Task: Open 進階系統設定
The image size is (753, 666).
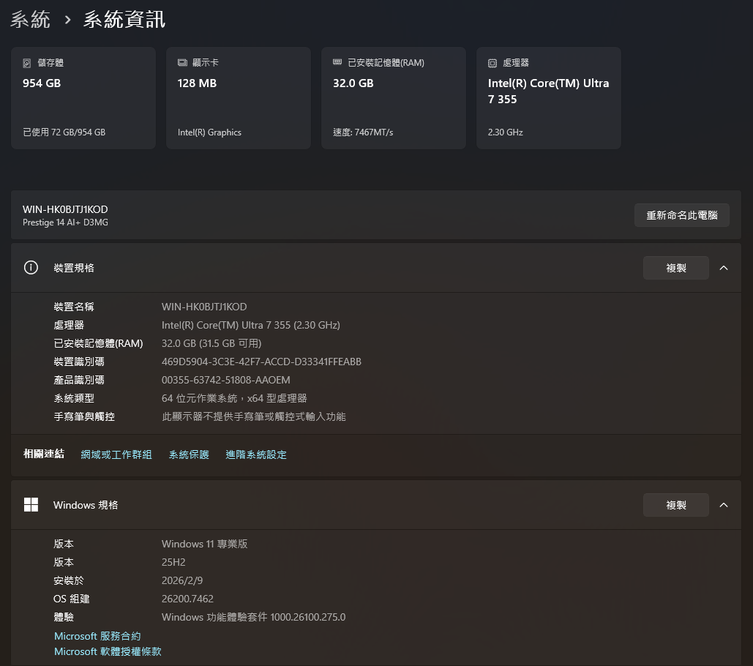Action: point(256,454)
